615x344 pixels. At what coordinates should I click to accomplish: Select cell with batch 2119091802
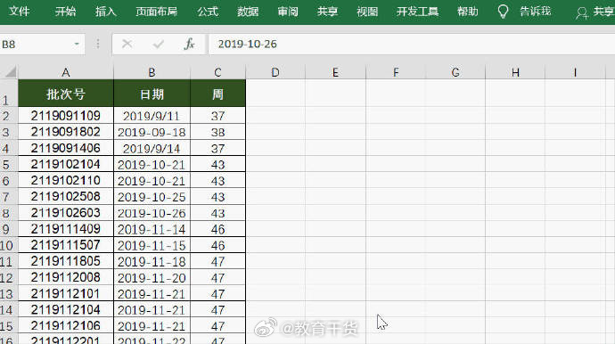coord(66,132)
